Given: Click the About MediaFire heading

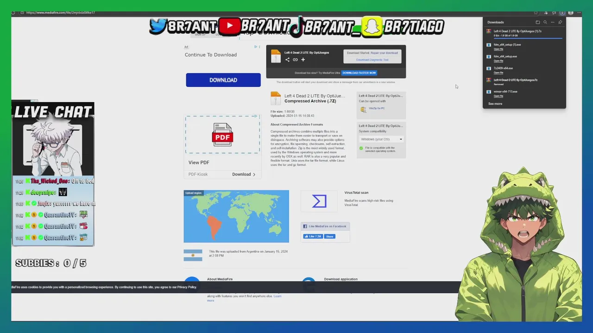Looking at the screenshot, I should (x=220, y=279).
